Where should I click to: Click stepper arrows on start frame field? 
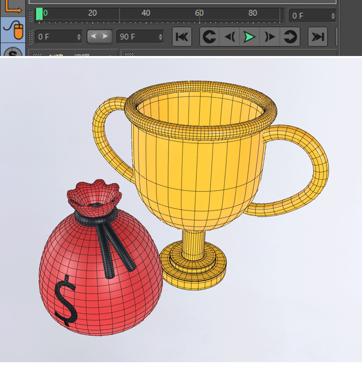[x=79, y=37]
